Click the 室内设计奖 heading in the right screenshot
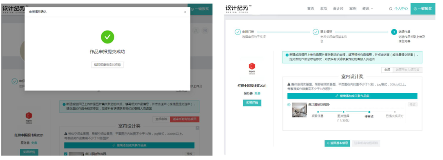443x160 pixels. coord(352,77)
